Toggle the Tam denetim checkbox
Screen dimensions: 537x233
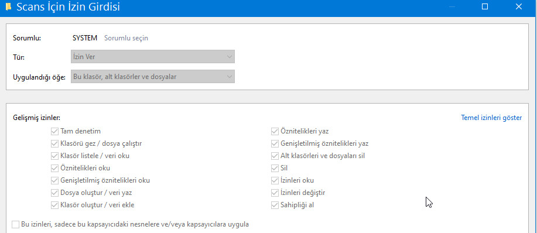pos(54,131)
